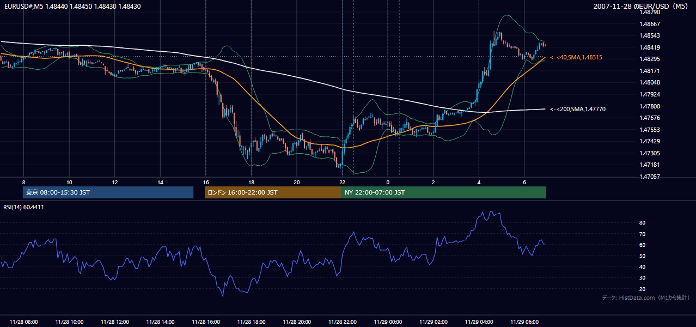Click the RSI(14) 60.4411 indicator label
The image size is (696, 327).
point(24,207)
